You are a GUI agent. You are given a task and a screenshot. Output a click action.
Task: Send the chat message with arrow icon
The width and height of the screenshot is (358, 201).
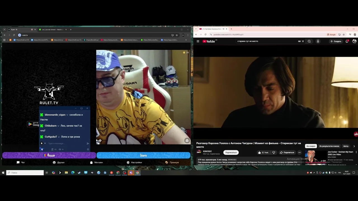88,143
